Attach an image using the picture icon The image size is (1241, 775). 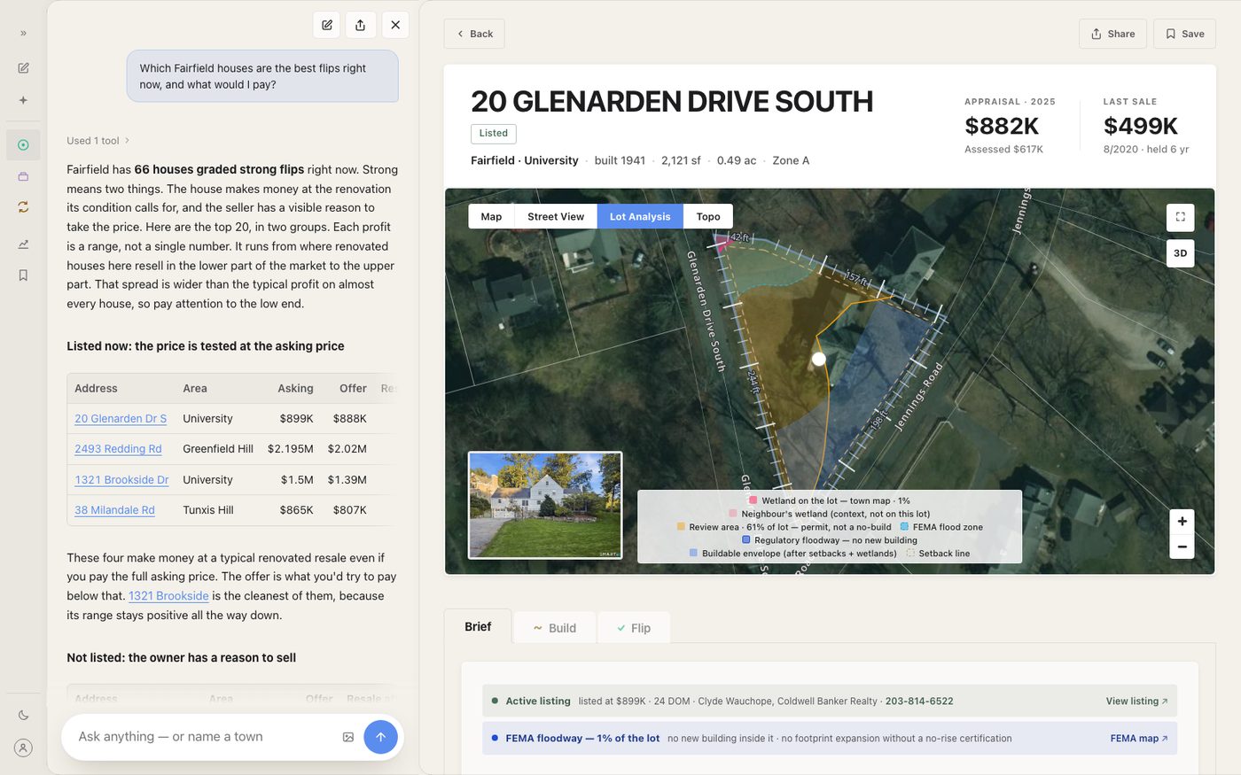click(348, 737)
